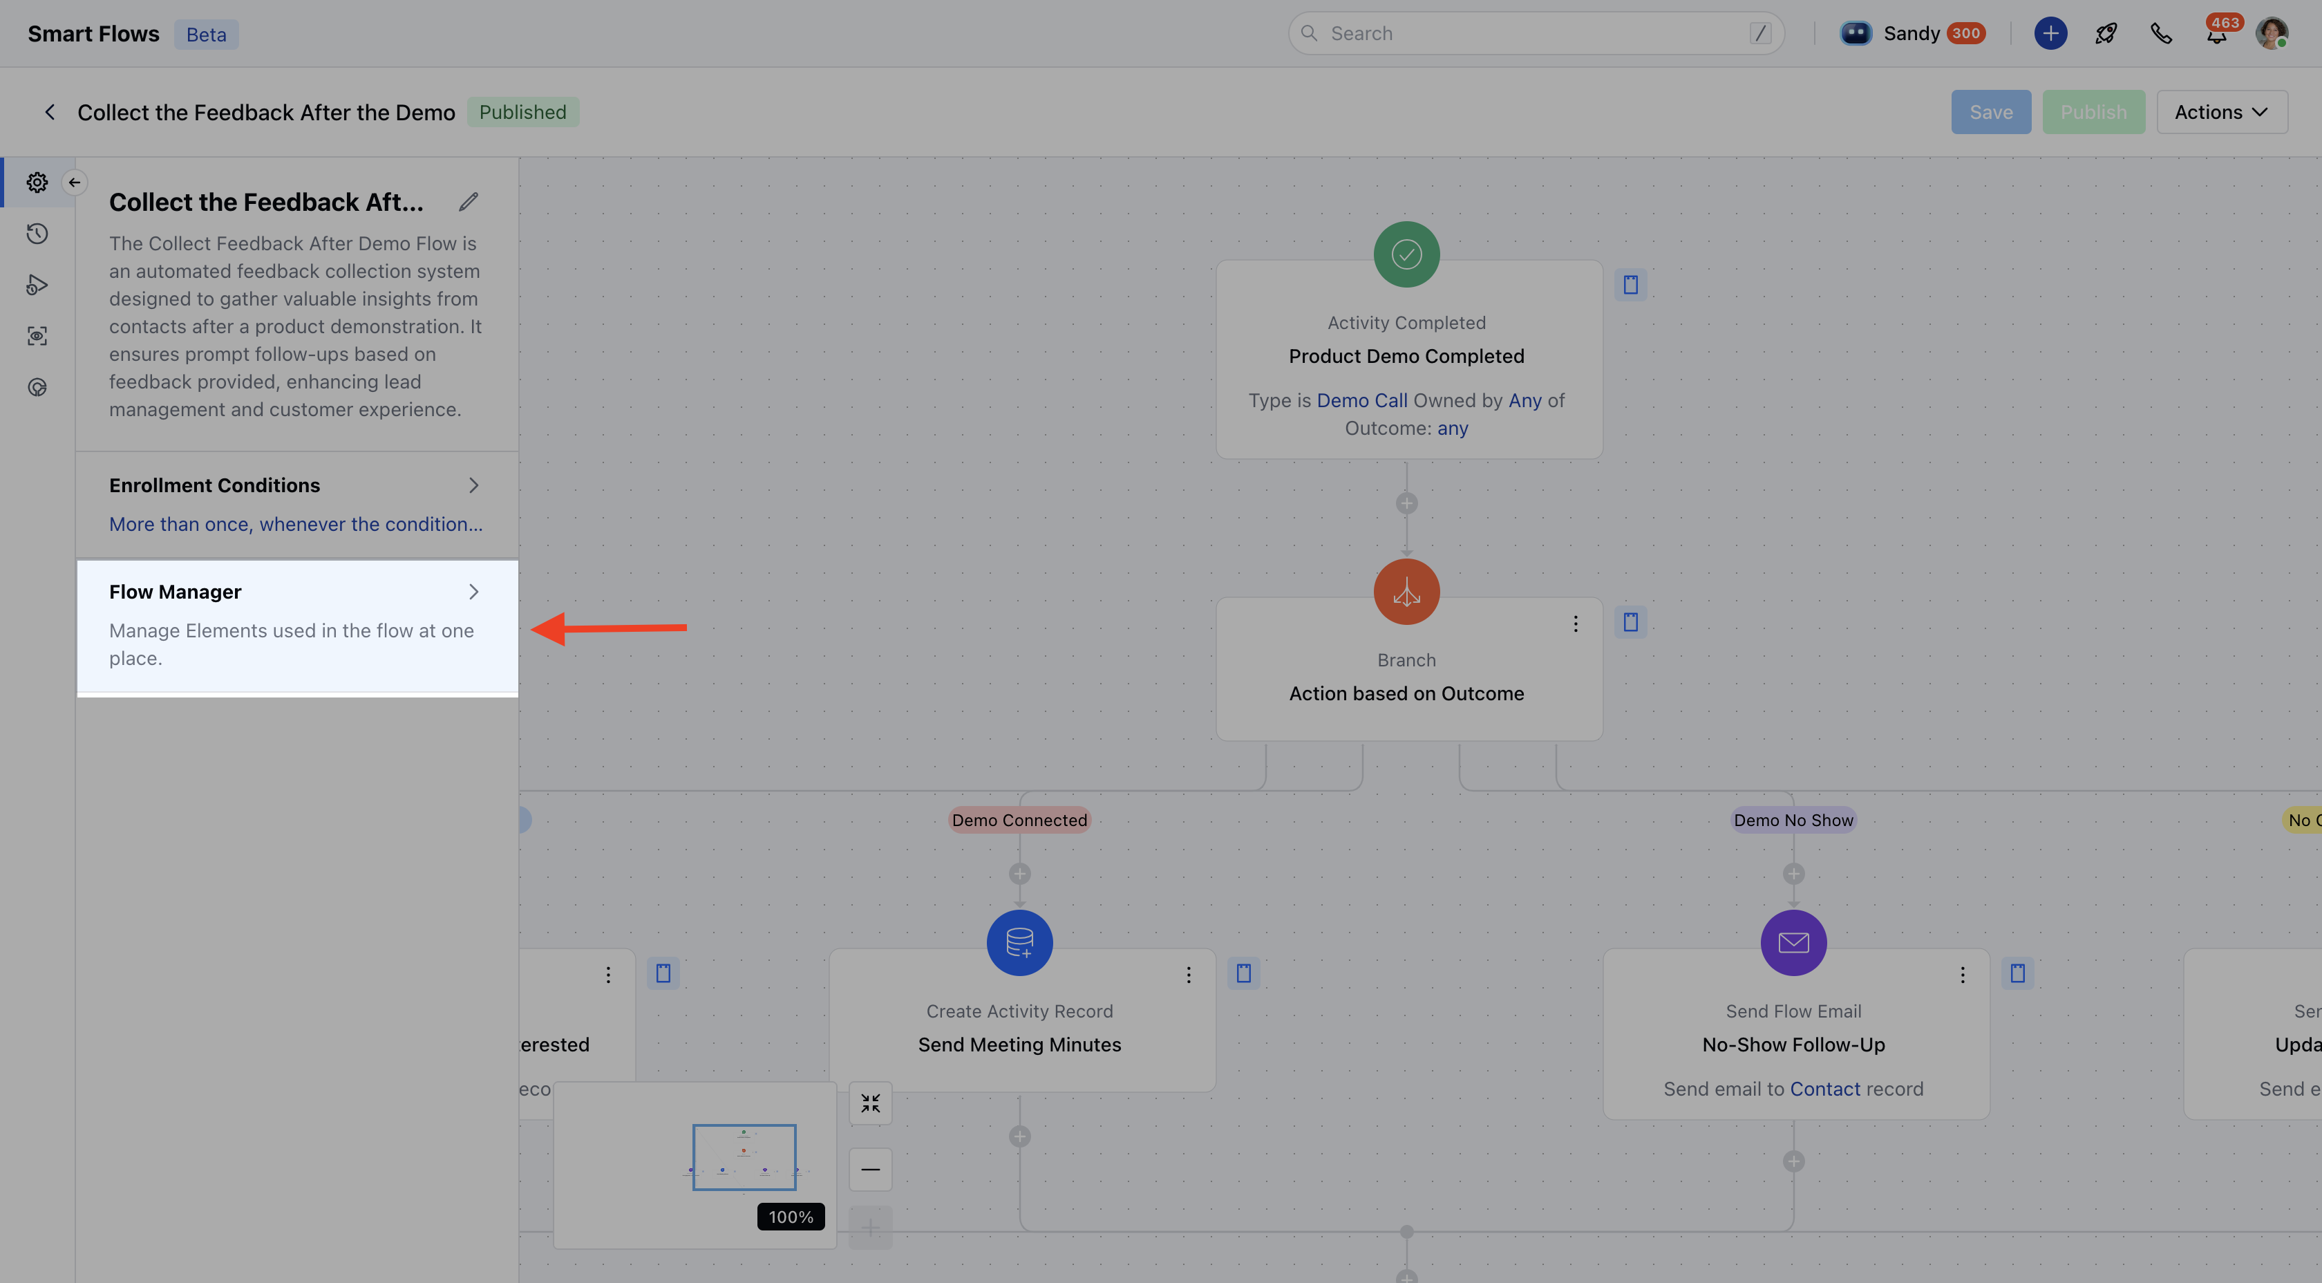2322x1283 pixels.
Task: Open the three-dot menu on the Branch node
Action: tap(1576, 624)
